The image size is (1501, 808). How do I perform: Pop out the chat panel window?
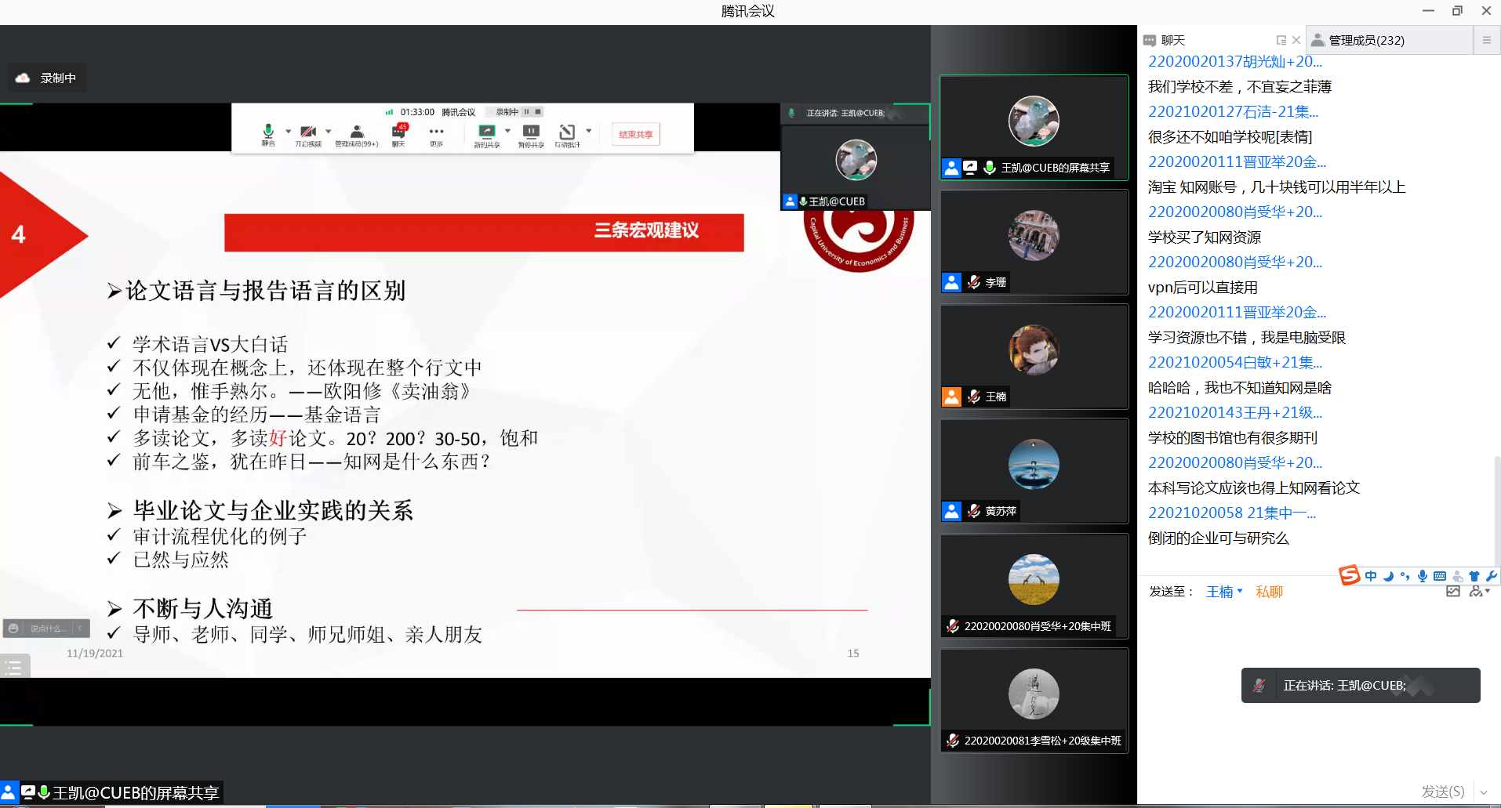(1281, 40)
